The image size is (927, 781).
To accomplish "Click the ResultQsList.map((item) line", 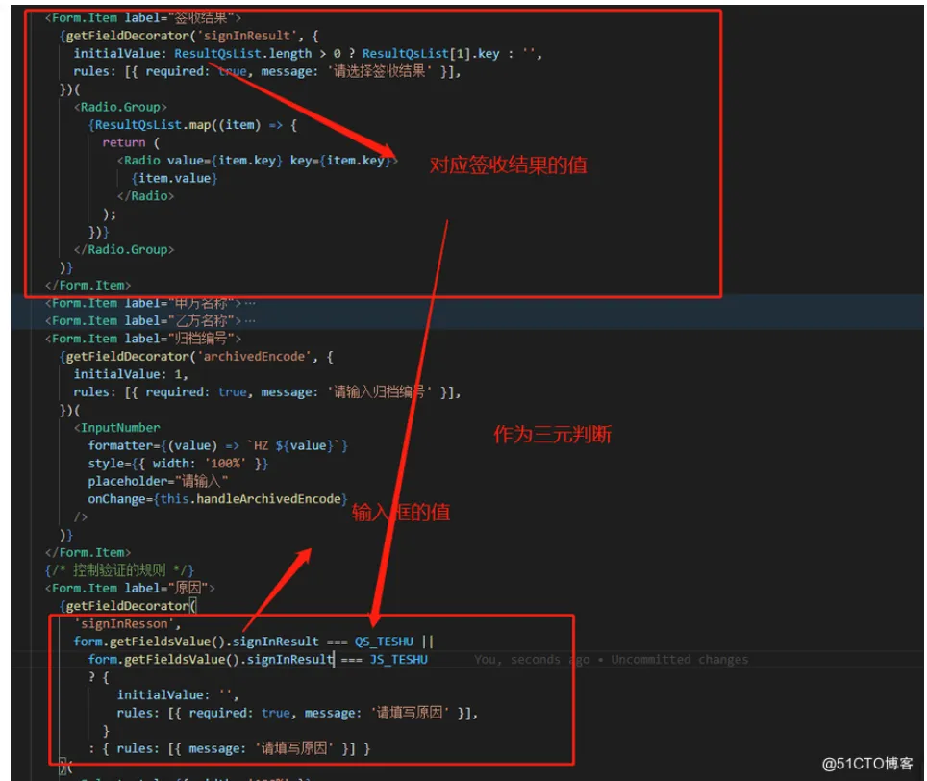I will 192,125.
